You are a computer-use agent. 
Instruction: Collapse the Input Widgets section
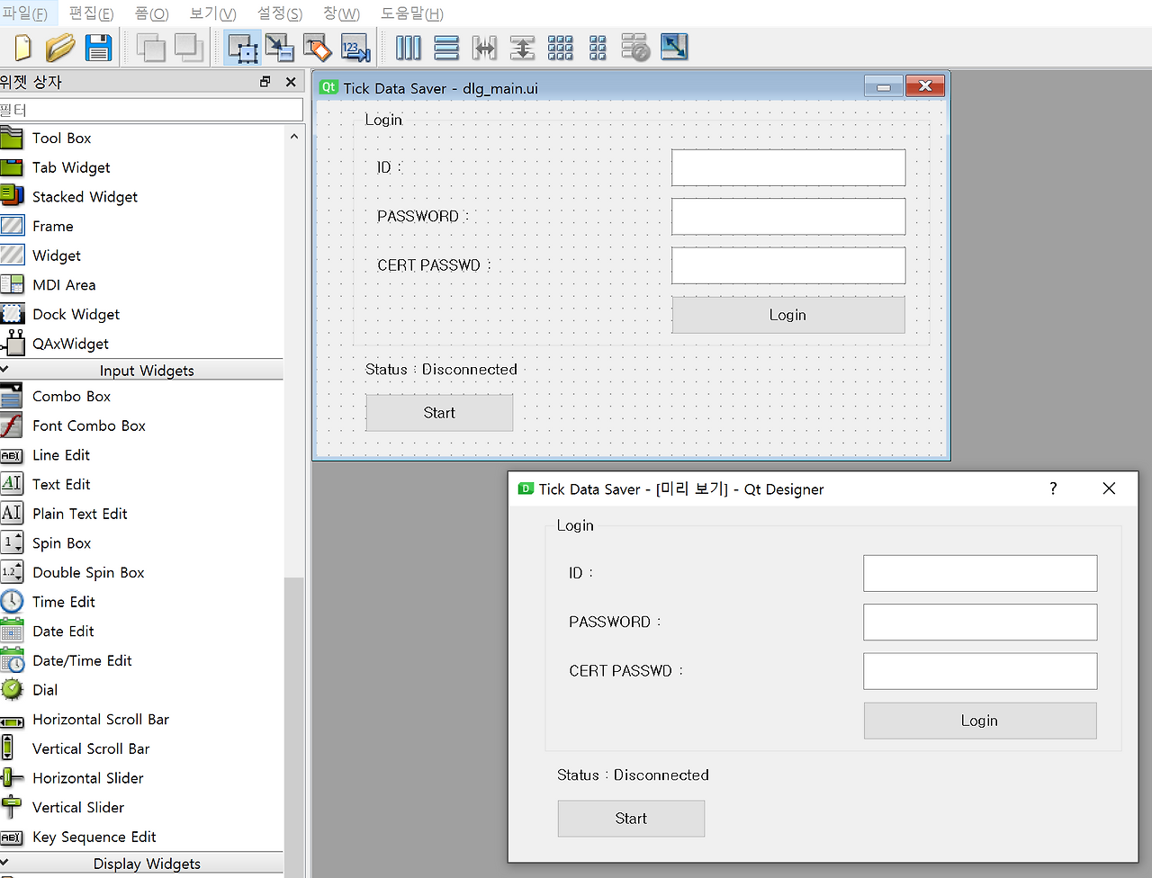coord(146,370)
